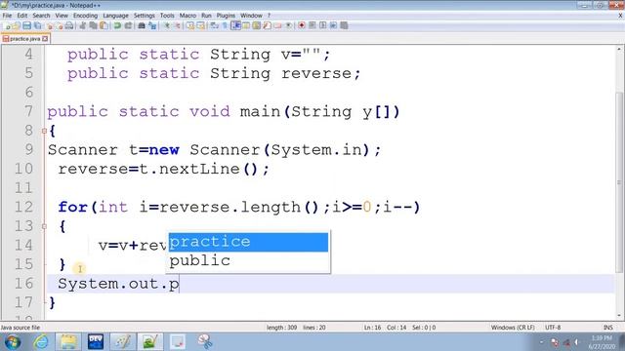
Task: Open the Tools menu
Action: [x=167, y=16]
